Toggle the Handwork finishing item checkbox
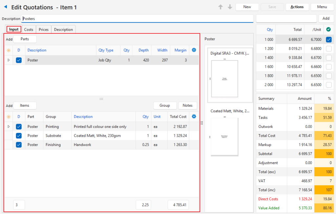The height and width of the screenshot is (214, 336). point(19,145)
